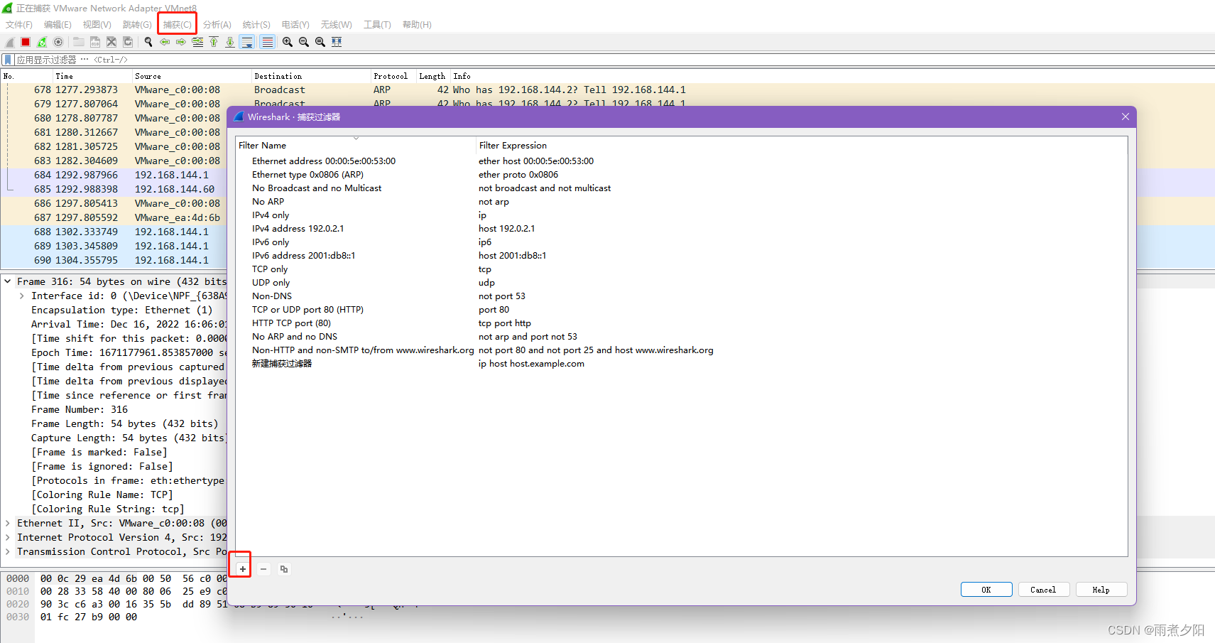1215x643 pixels.
Task: Open capture options gear icon
Action: tap(58, 42)
